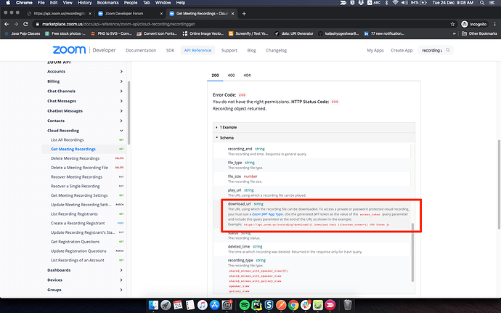This screenshot has height=313, width=501.
Task: Click the API Reference nav item
Action: pos(197,50)
